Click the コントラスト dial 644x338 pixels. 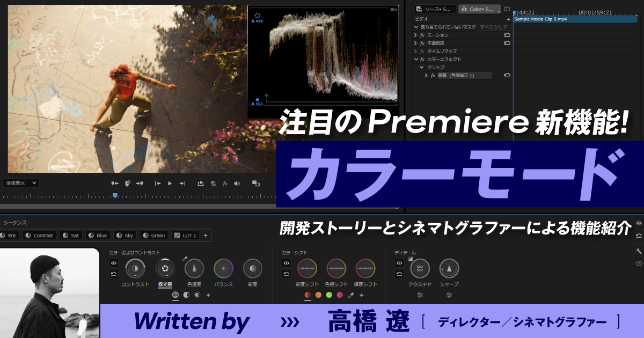click(x=135, y=268)
